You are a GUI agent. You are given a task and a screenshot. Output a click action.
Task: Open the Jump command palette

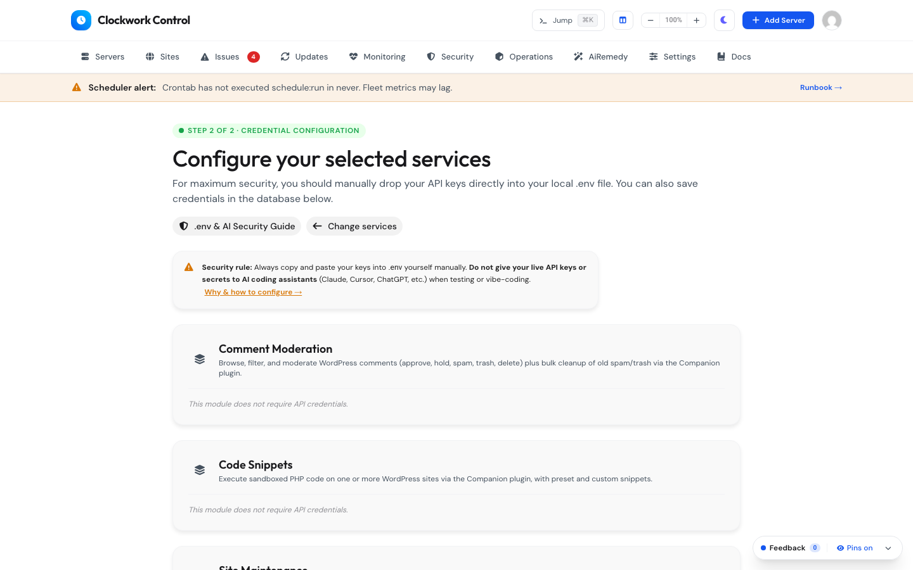click(568, 20)
